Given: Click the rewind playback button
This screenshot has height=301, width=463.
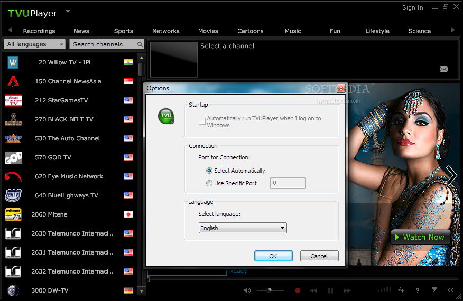Looking at the screenshot, I should (313, 290).
